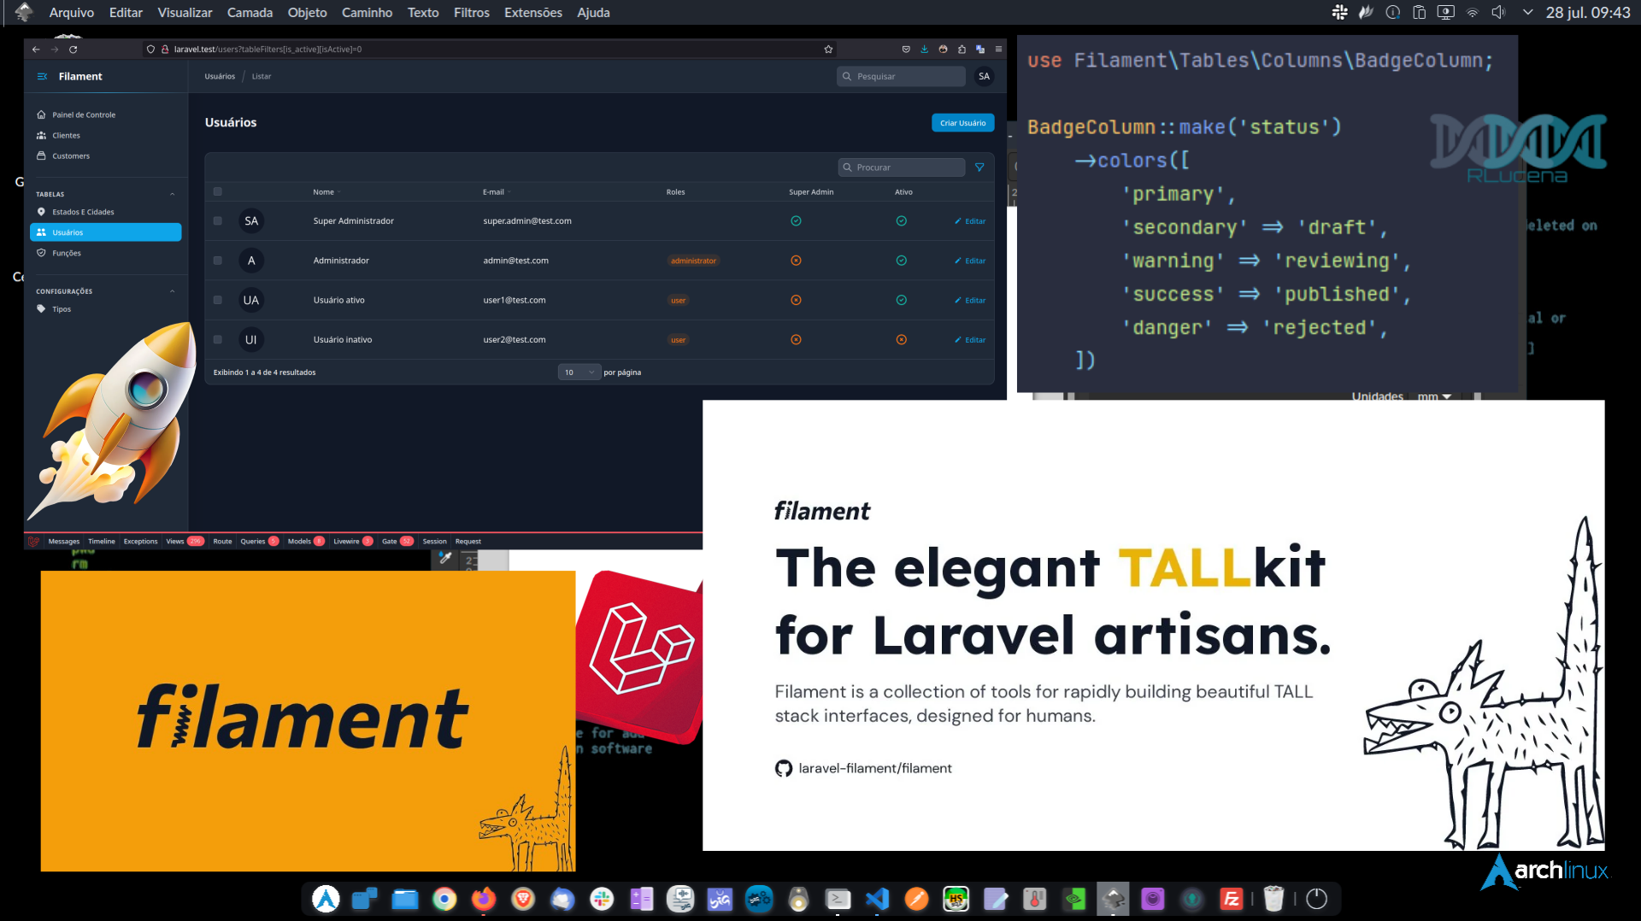The height and width of the screenshot is (921, 1641).
Task: Click the Procurar table search field
Action: 901,167
